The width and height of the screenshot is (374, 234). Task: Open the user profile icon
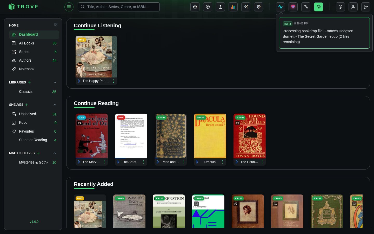click(353, 7)
